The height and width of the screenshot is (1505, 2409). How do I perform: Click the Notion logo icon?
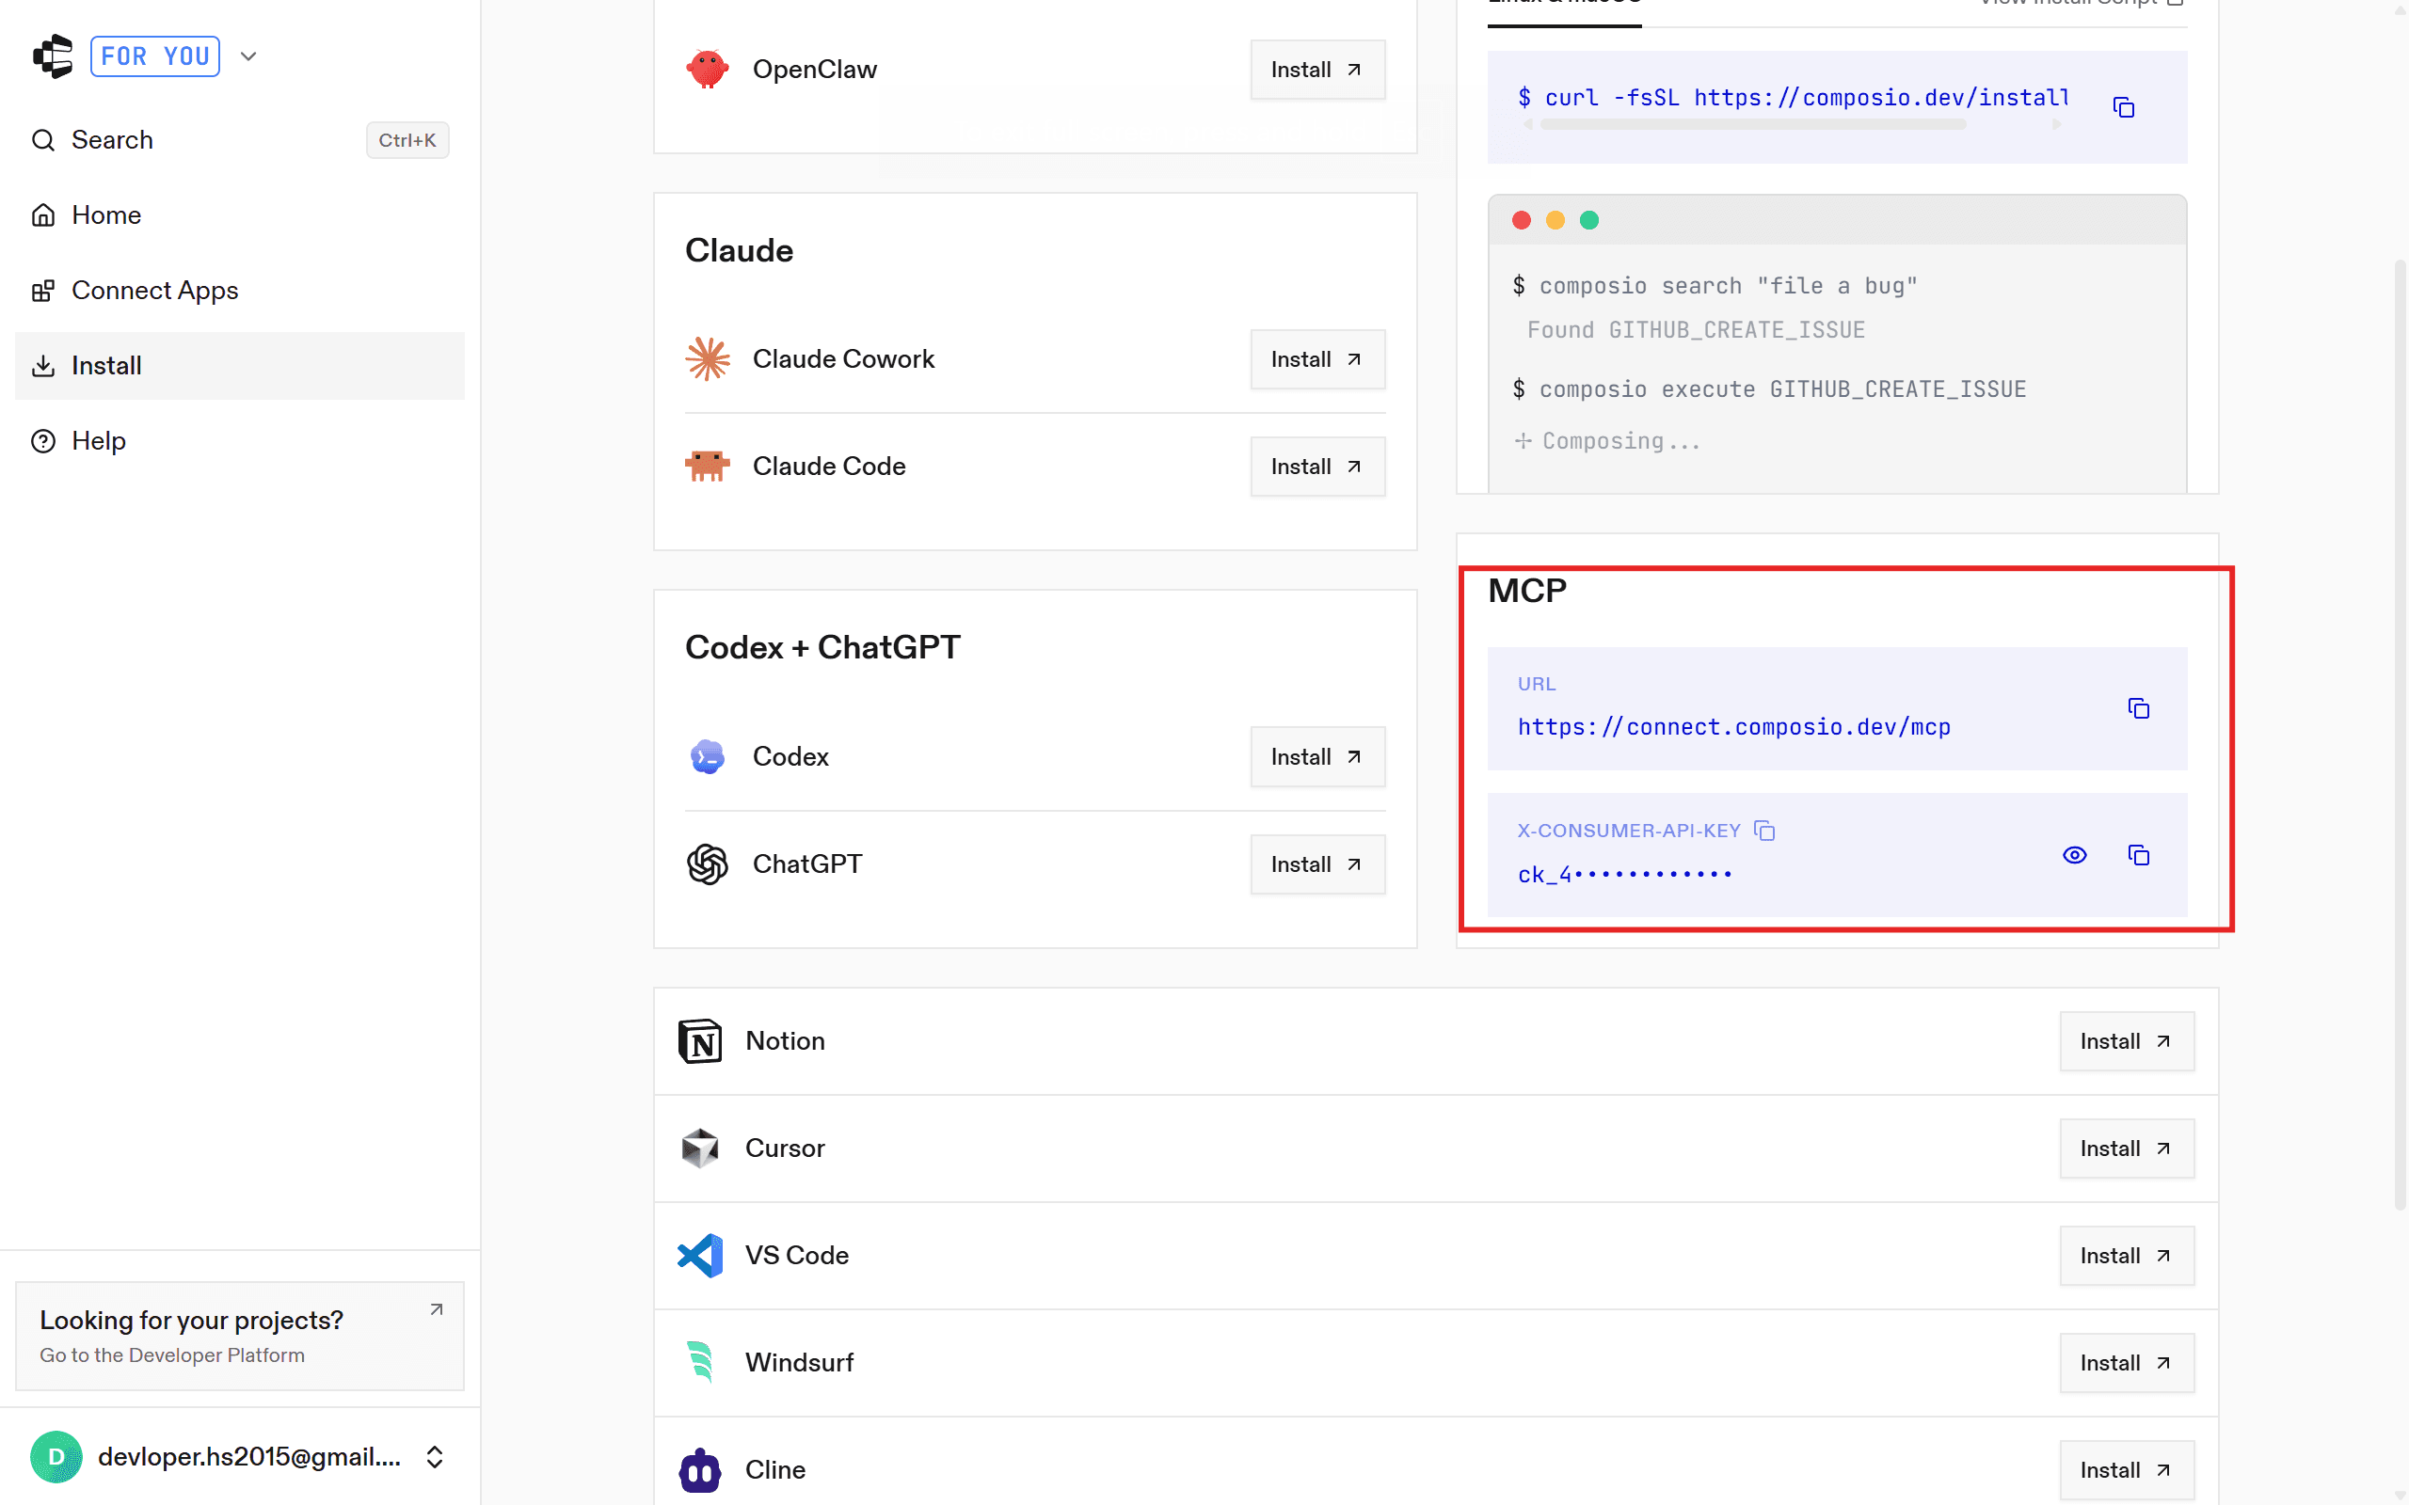700,1041
